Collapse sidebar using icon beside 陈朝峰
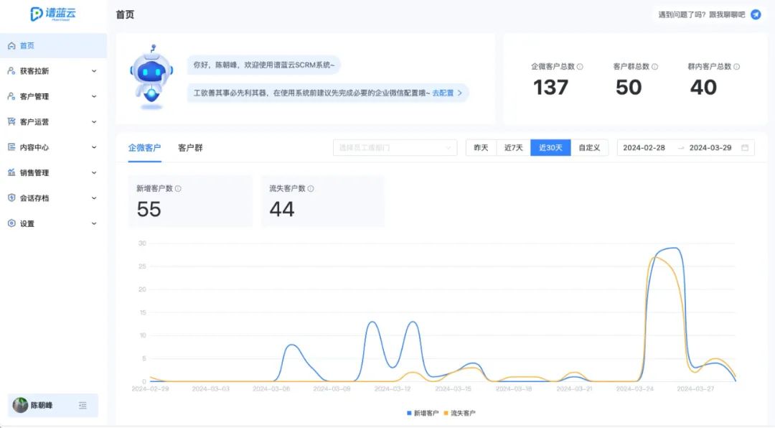Screen dimensions: 775x428 click(83, 405)
